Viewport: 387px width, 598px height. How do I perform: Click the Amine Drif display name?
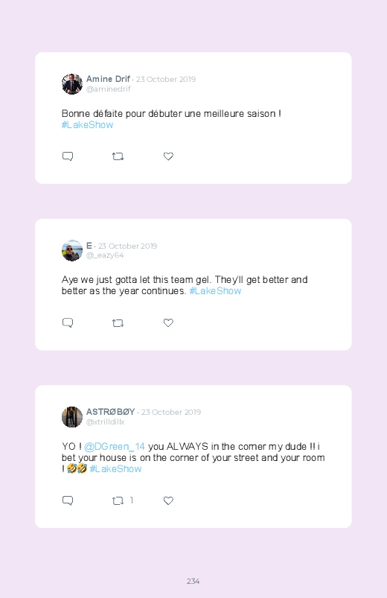tap(108, 79)
